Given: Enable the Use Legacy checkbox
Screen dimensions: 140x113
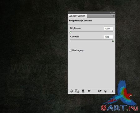Looking at the screenshot, I should tap(70, 50).
